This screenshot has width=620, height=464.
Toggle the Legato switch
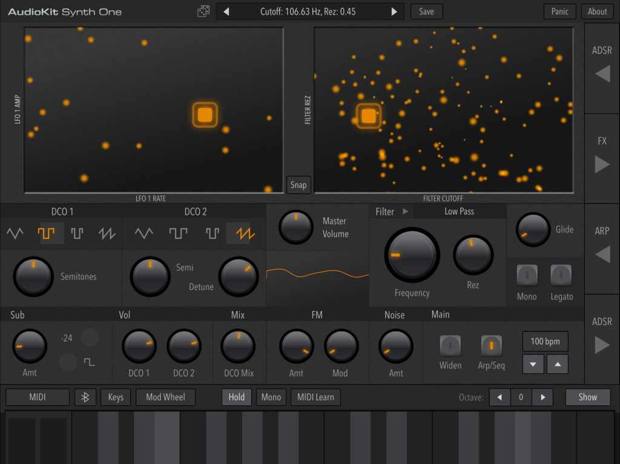point(561,276)
